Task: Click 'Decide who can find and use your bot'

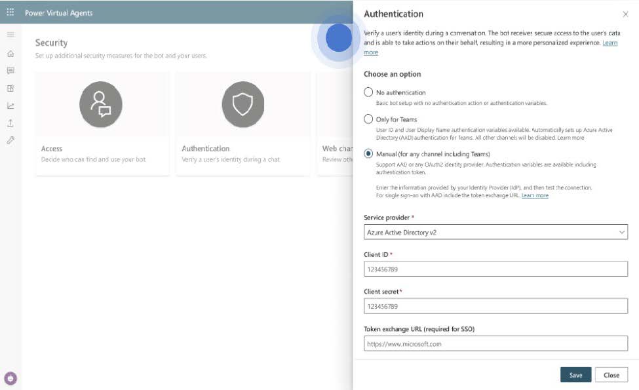Action: (93, 159)
